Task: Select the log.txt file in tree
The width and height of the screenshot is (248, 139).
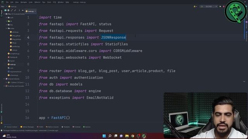Action: point(11,61)
